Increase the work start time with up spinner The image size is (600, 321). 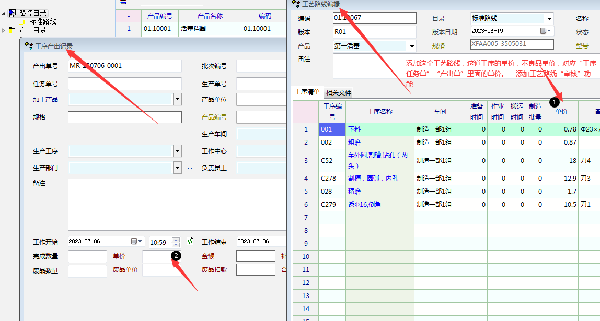point(176,239)
